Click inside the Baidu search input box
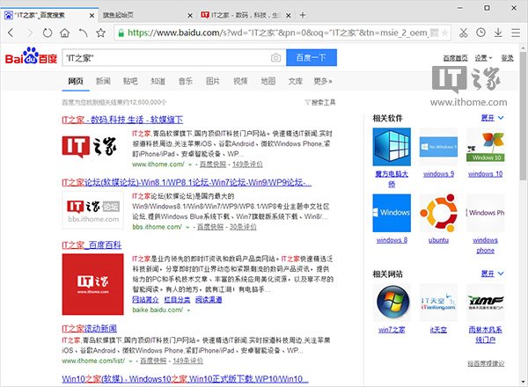Screen dimensions: 528x387 click(163, 57)
